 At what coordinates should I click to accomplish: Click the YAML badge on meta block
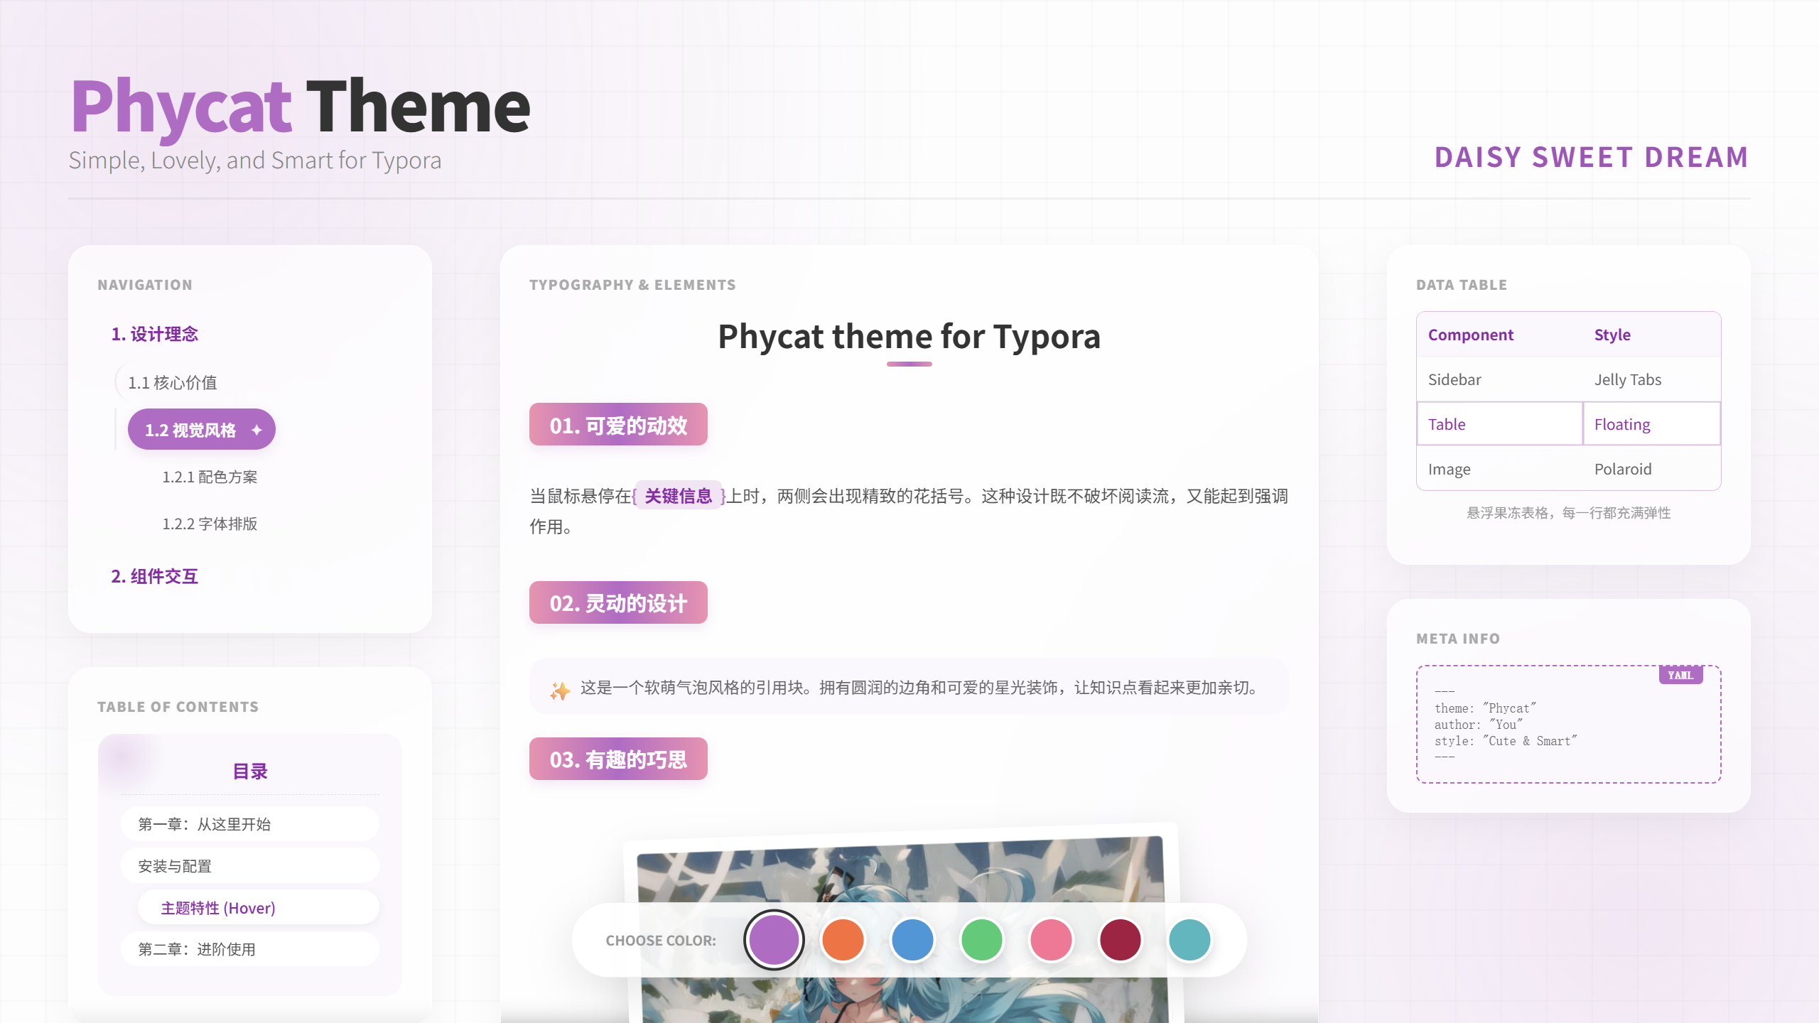click(1680, 675)
